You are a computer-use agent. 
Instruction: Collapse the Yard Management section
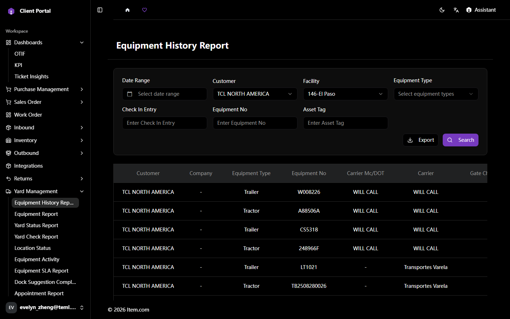pos(45,191)
